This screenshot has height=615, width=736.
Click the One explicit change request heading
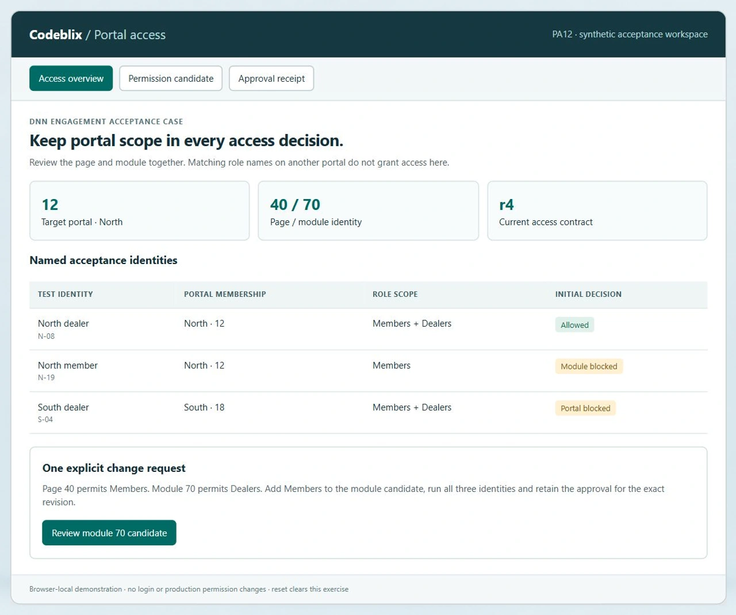tap(114, 468)
